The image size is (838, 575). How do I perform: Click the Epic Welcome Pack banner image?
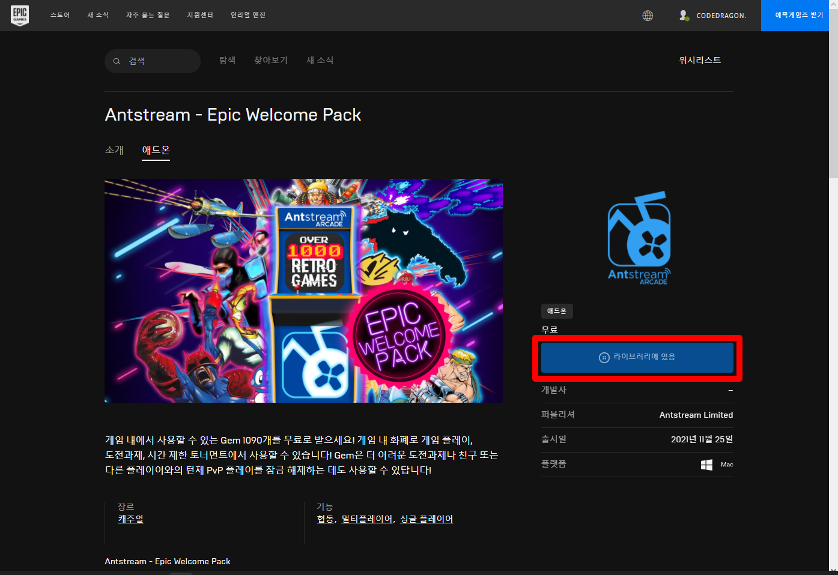(303, 291)
